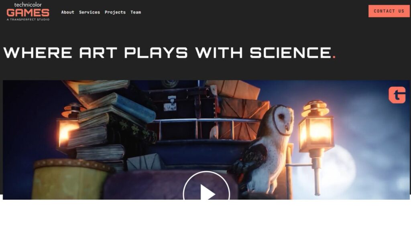Click the orange period ending the headline
The width and height of the screenshot is (411, 231).
tap(334, 57)
